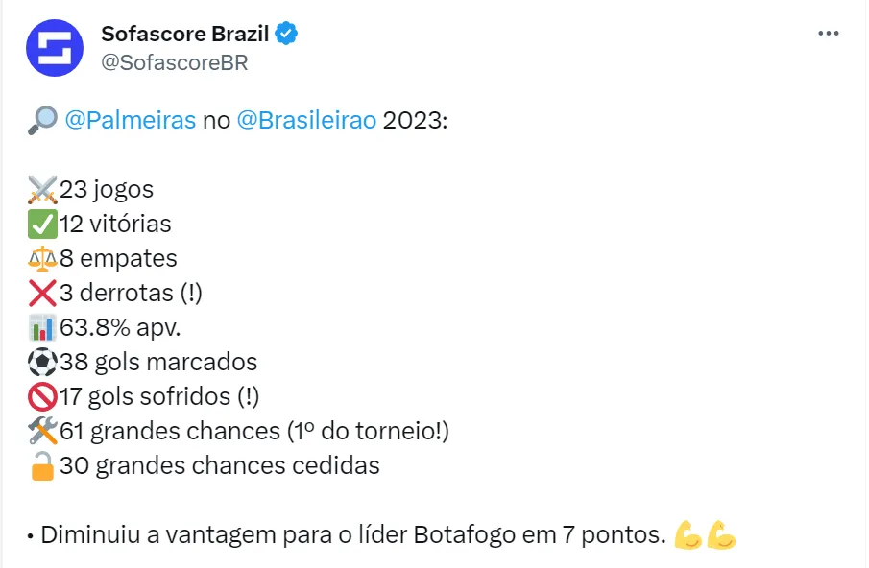Click the soccer ball emoji

click(43, 363)
